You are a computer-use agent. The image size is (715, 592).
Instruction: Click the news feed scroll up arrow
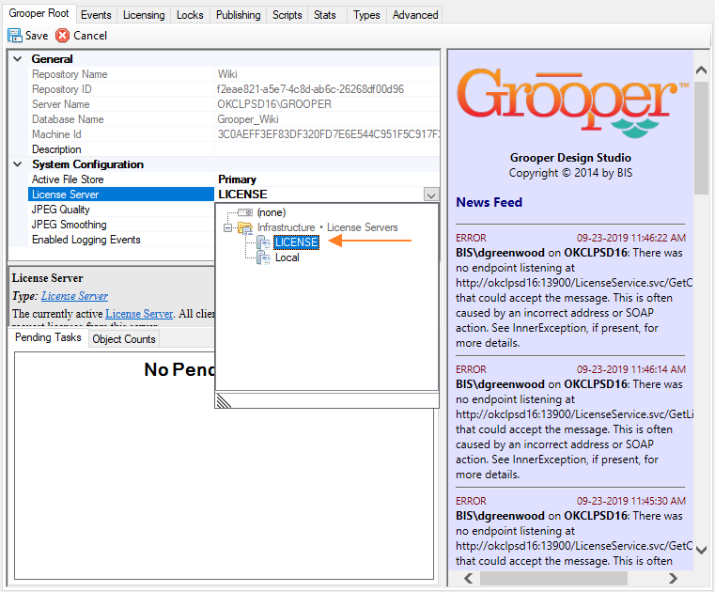[701, 70]
